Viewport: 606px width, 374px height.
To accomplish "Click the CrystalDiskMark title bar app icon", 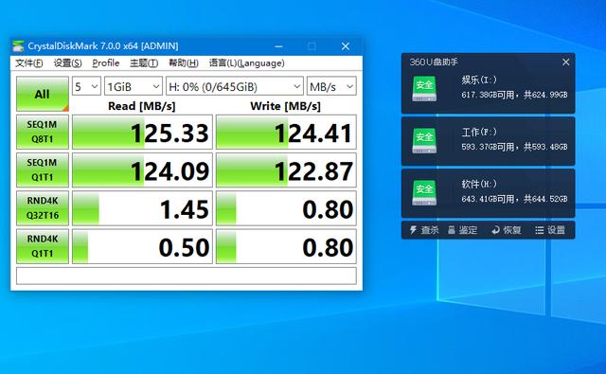I will [18, 46].
